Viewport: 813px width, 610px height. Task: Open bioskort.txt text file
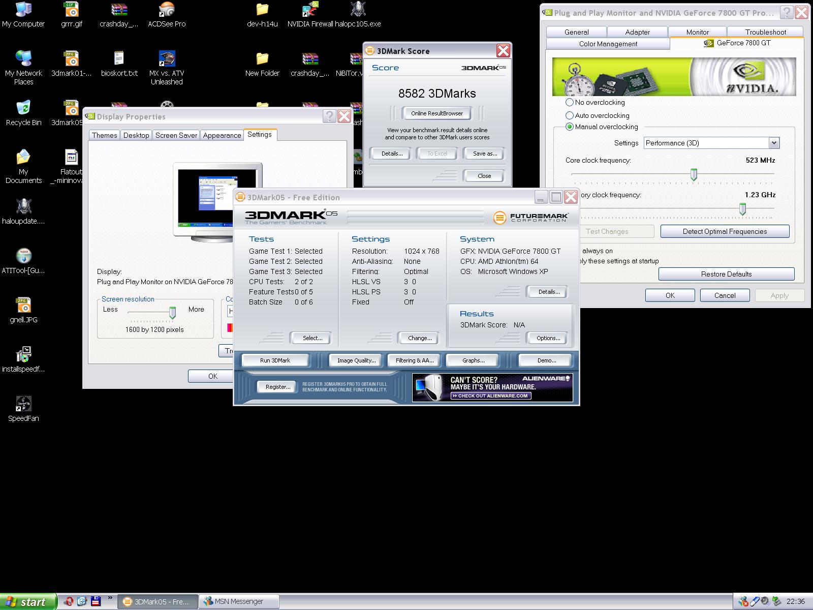pos(119,64)
